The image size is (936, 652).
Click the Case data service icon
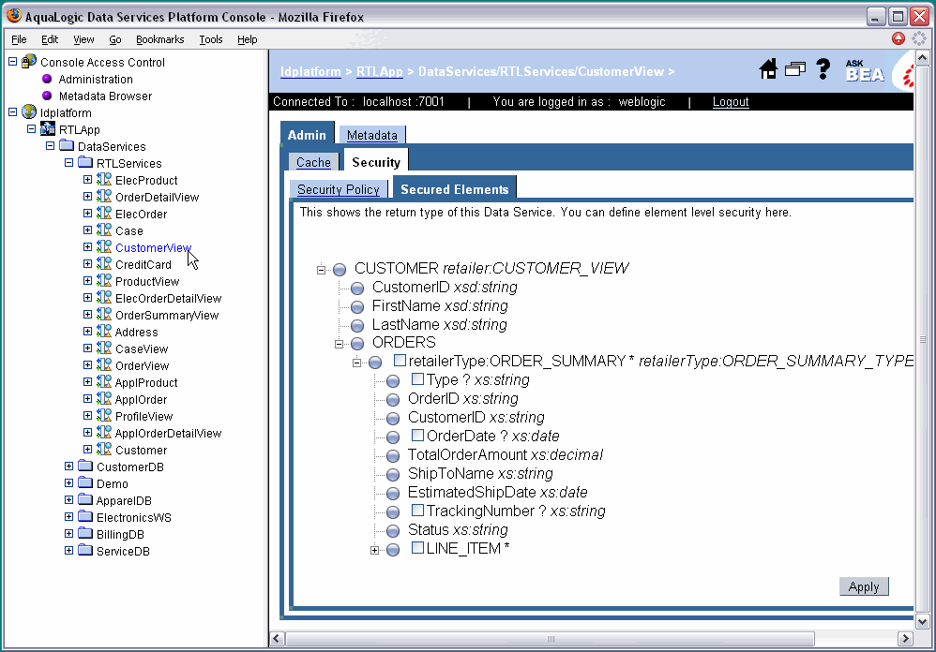pyautogui.click(x=104, y=230)
